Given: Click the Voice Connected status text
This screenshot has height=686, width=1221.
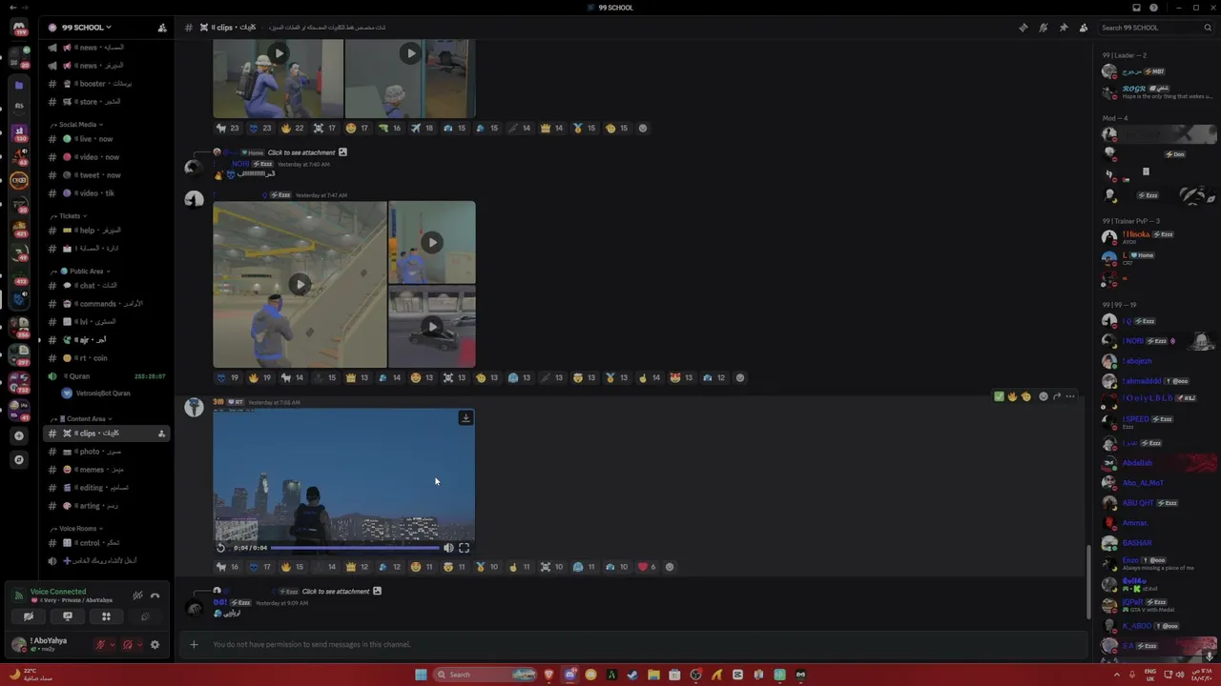Looking at the screenshot, I should [x=57, y=592].
